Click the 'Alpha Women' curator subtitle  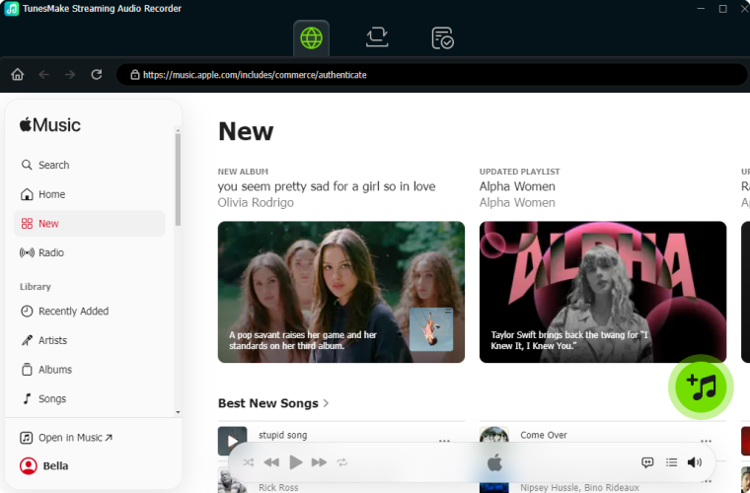(517, 202)
